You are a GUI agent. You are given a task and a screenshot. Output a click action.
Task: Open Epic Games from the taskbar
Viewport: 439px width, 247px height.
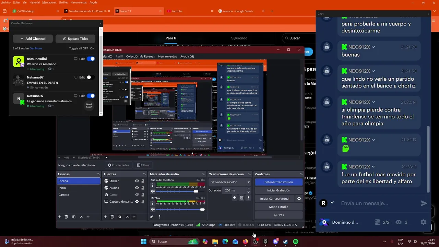(x=265, y=242)
